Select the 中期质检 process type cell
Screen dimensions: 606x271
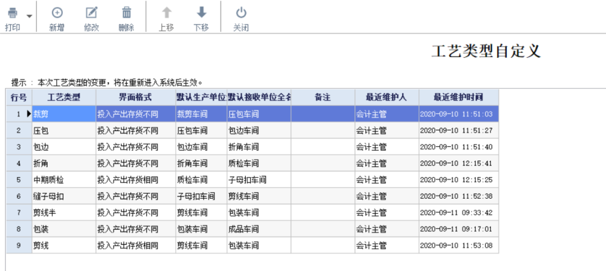[x=63, y=180]
